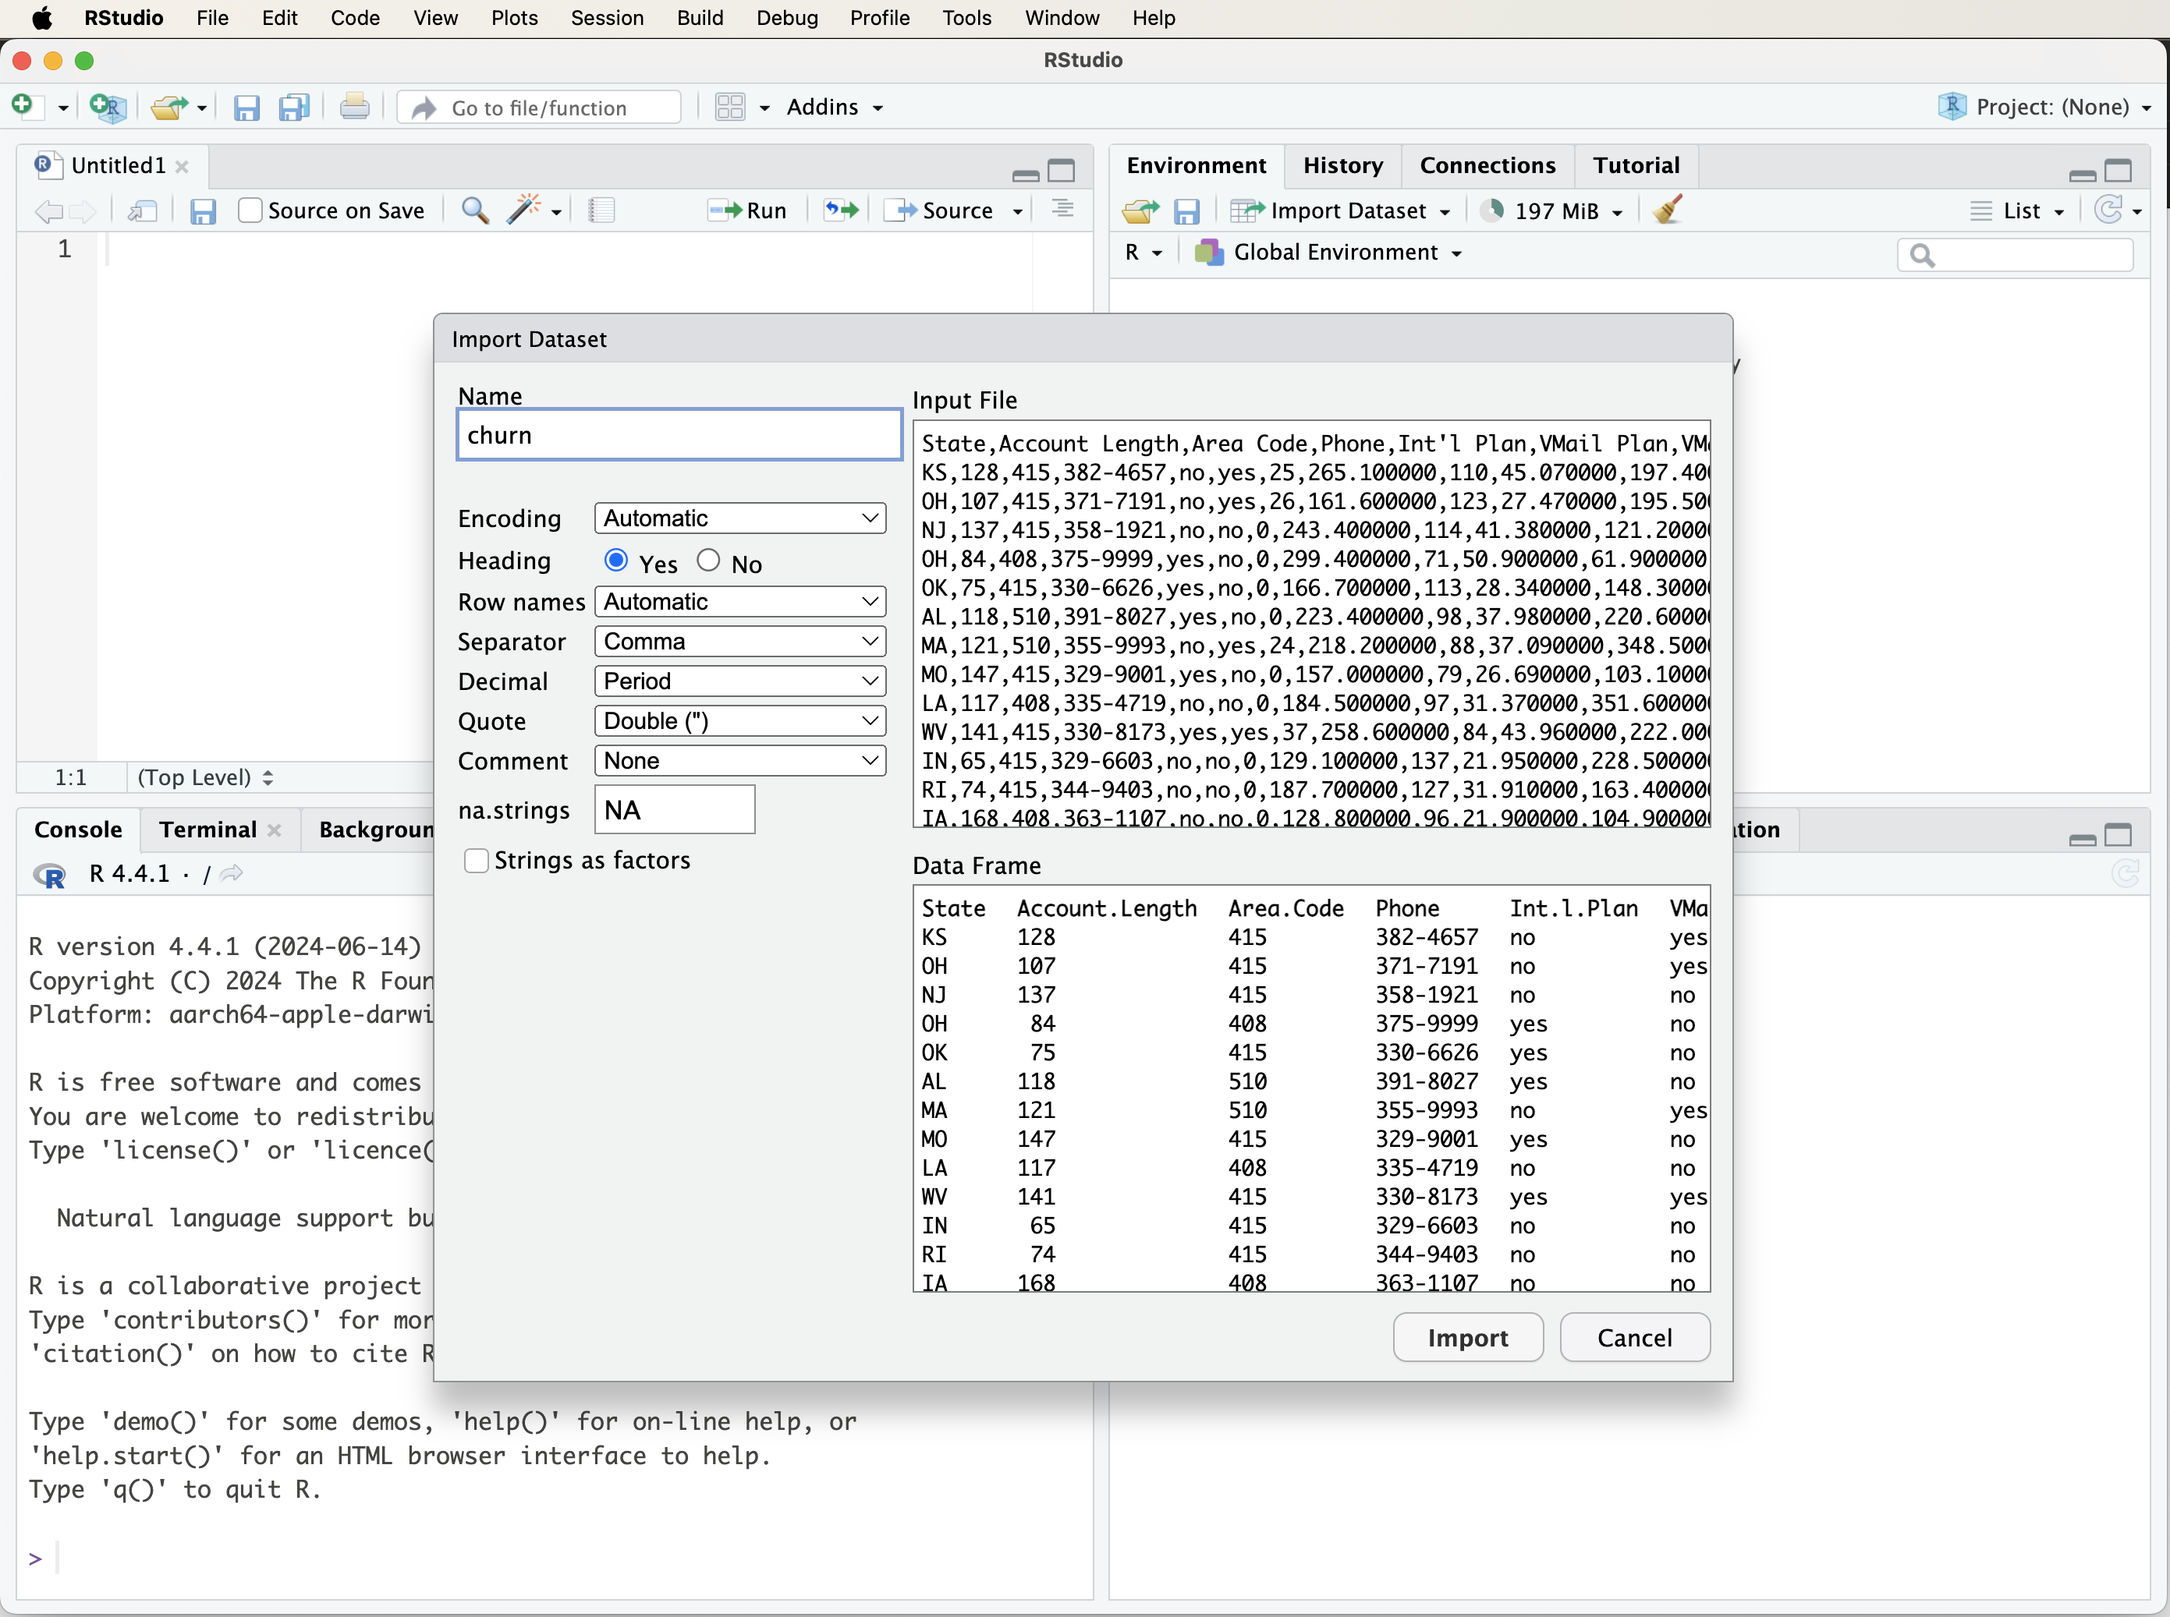Save the current source file
Image resolution: width=2170 pixels, height=1617 pixels.
(x=204, y=211)
